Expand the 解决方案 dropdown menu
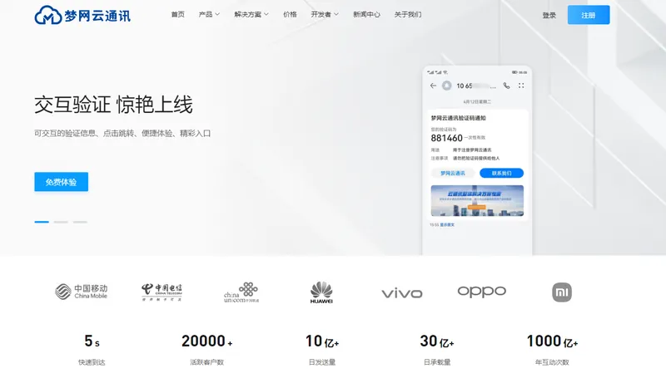This screenshot has width=666, height=378. (251, 14)
